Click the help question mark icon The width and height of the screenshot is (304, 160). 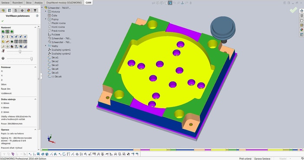tap(37, 16)
